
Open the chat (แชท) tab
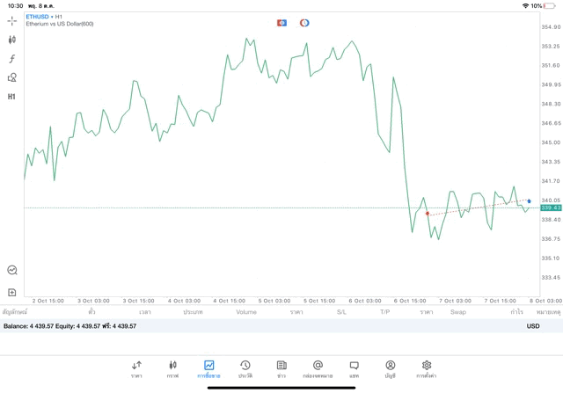click(354, 368)
